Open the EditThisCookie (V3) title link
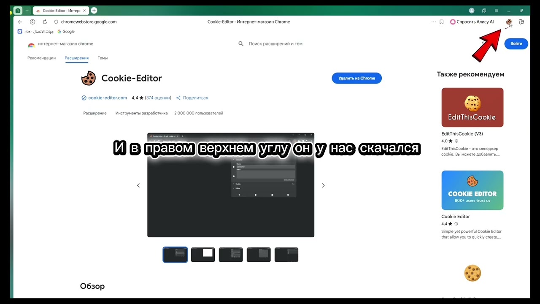The height and width of the screenshot is (304, 540). pyautogui.click(x=462, y=134)
